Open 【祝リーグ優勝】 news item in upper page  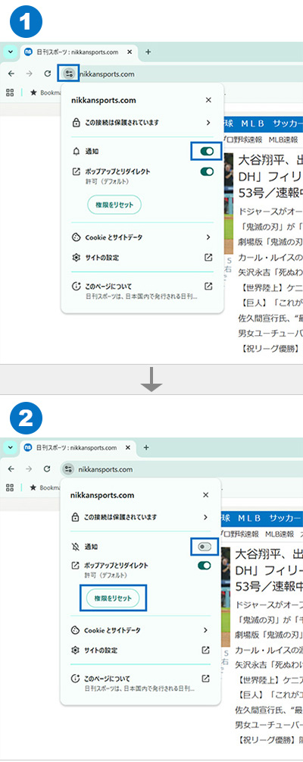point(270,349)
